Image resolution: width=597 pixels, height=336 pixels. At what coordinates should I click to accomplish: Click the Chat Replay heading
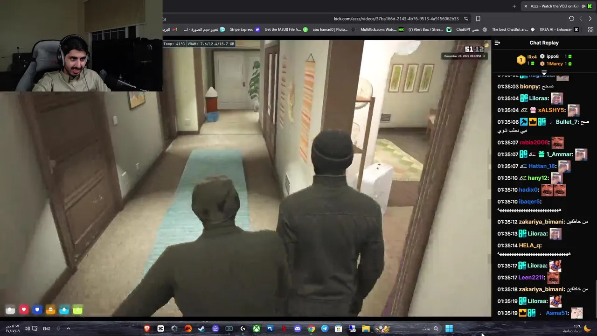(544, 42)
